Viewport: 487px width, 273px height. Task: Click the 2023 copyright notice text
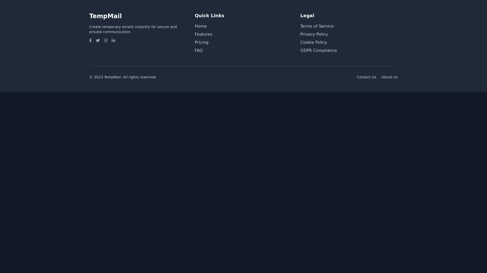(123, 77)
